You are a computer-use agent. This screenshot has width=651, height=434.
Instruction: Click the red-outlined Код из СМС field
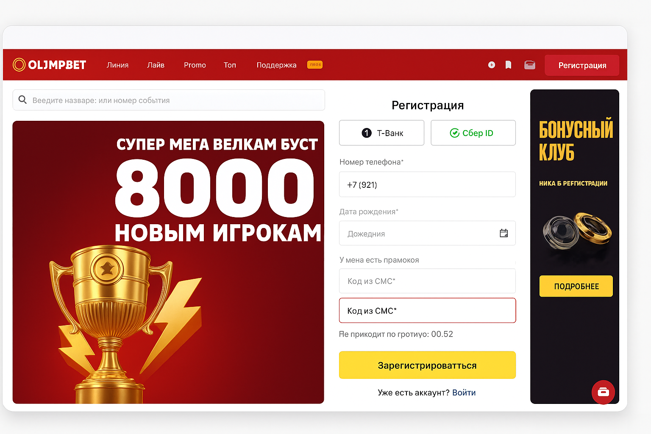tap(427, 311)
